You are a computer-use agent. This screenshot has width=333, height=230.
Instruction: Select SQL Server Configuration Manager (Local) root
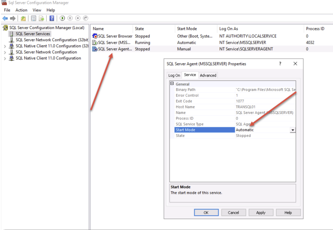point(47,28)
